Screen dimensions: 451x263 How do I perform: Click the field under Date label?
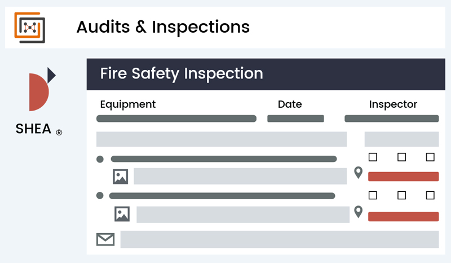(x=295, y=119)
